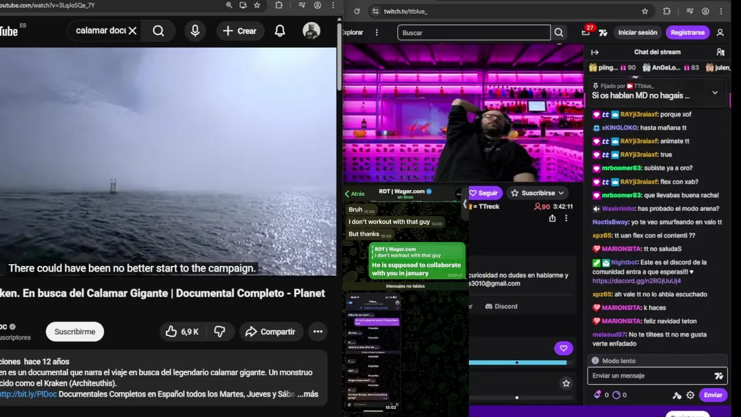Click the YouTube search magnifier button
The width and height of the screenshot is (741, 417).
159,31
